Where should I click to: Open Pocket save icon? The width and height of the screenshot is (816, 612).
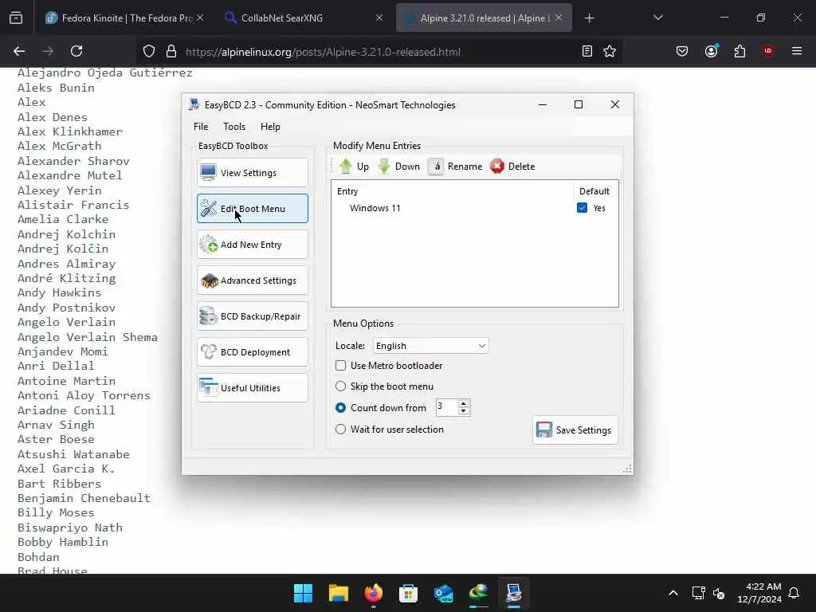pos(682,51)
